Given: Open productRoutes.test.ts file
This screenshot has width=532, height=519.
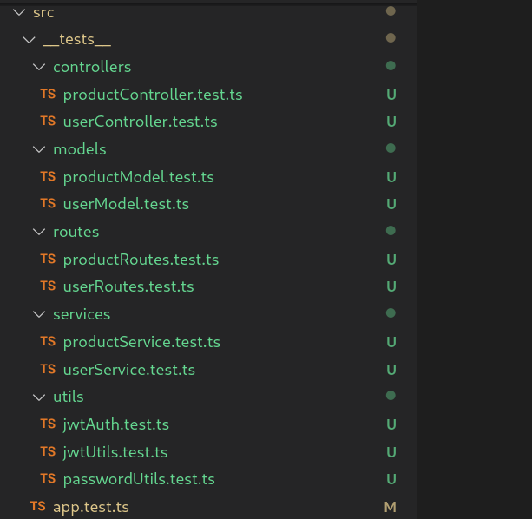Looking at the screenshot, I should point(141,259).
